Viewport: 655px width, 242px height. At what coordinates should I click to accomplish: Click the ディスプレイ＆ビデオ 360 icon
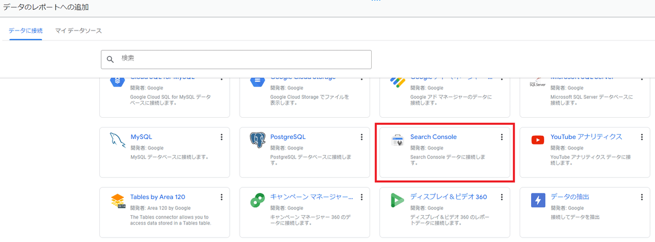coord(398,201)
